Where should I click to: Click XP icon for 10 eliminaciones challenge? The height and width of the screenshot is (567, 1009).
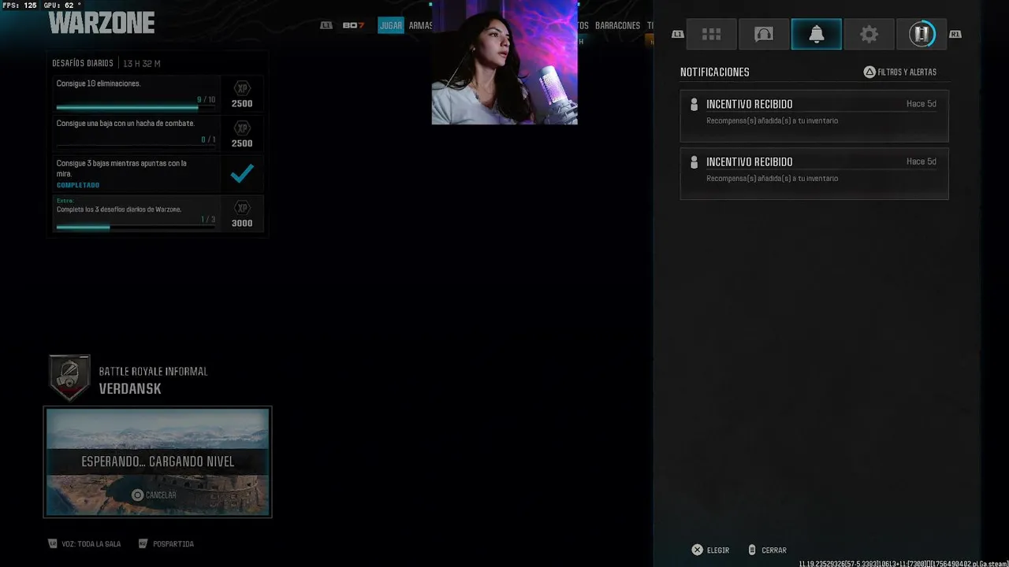pyautogui.click(x=242, y=88)
